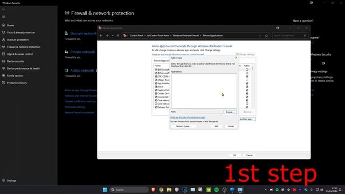
Task: Uncheck the Delivery Optimization name checkbox
Action: pos(156,107)
